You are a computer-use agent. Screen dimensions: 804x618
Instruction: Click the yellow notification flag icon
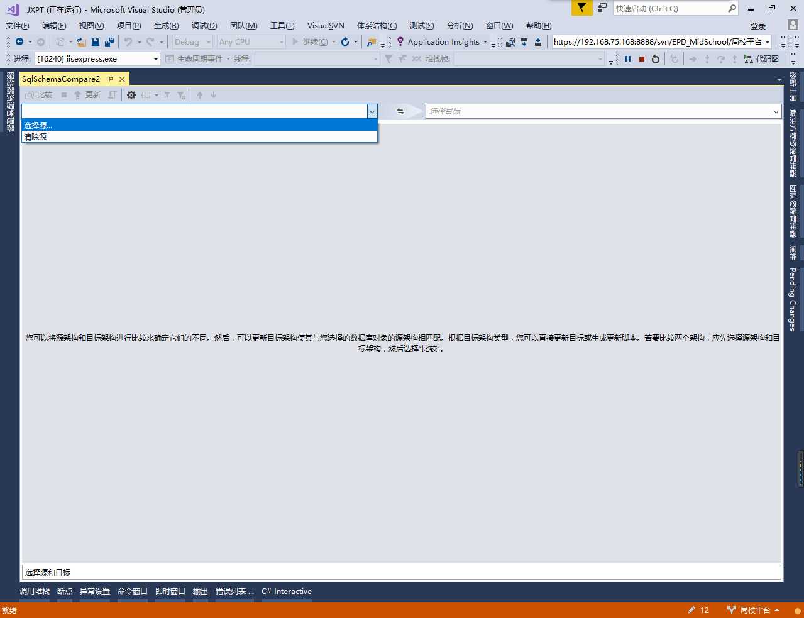(x=582, y=8)
